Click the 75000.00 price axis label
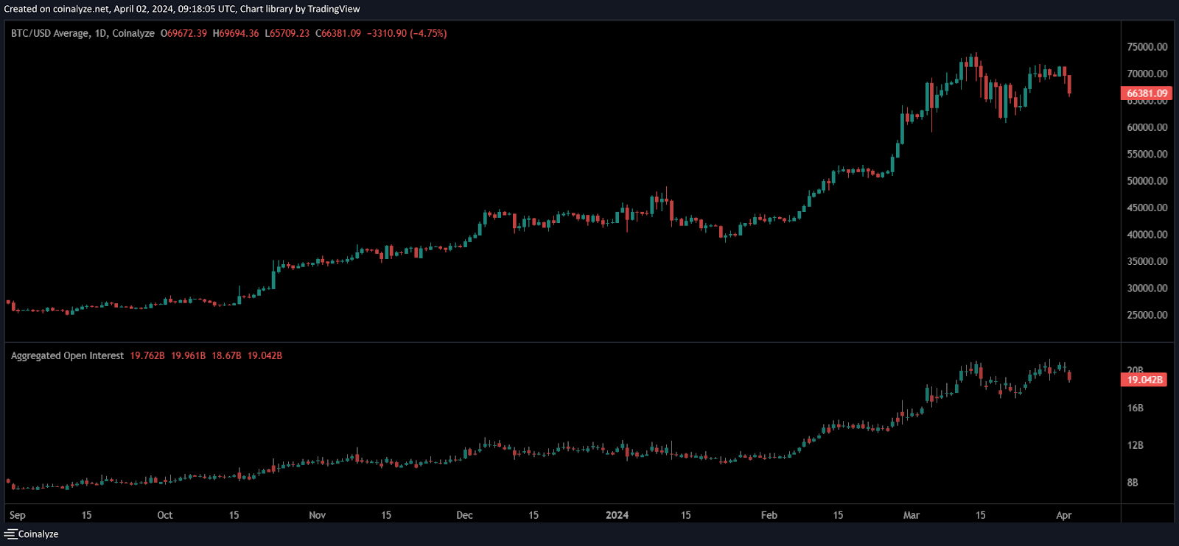Image resolution: width=1179 pixels, height=546 pixels. (1147, 46)
